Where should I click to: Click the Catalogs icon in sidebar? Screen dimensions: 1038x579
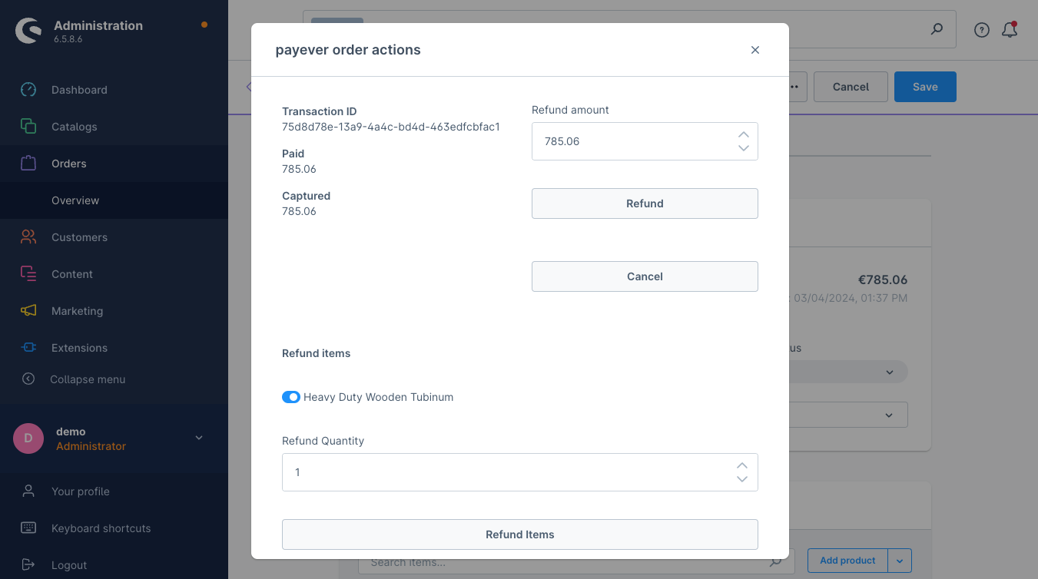[x=28, y=127]
